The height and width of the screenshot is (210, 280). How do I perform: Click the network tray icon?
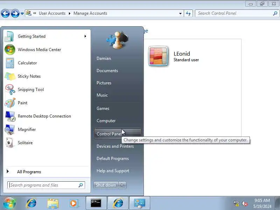(x=236, y=204)
